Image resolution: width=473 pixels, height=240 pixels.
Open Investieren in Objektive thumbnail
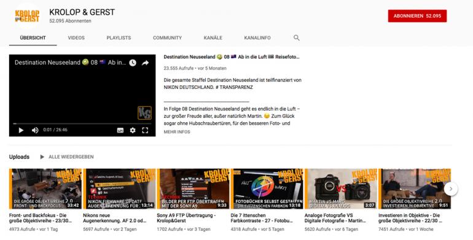pyautogui.click(x=415, y=188)
